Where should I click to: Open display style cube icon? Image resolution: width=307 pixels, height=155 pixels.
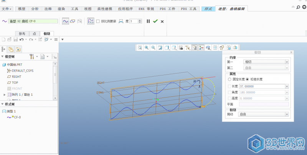coord(167,47)
